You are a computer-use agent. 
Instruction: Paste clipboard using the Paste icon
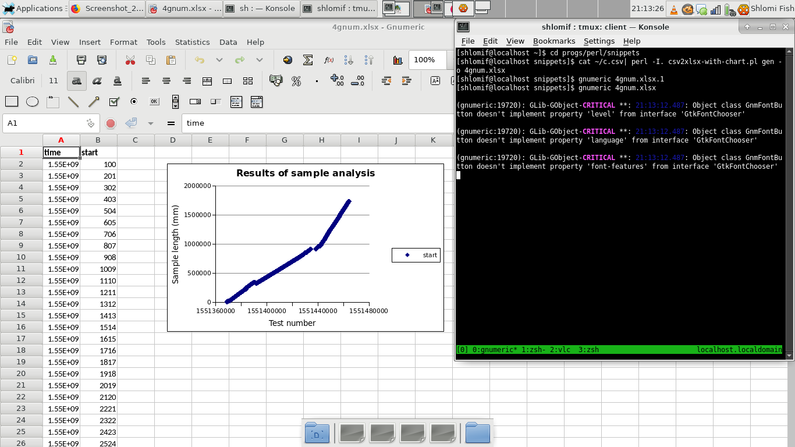(171, 60)
